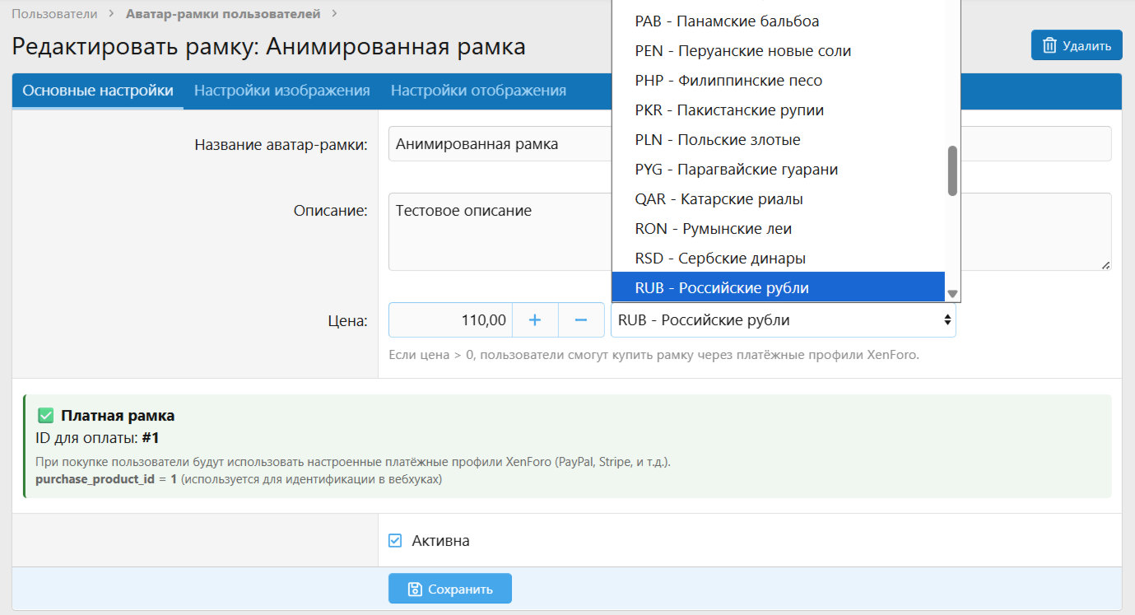Toggle the Активна checkbox
The width and height of the screenshot is (1135, 615).
[395, 541]
